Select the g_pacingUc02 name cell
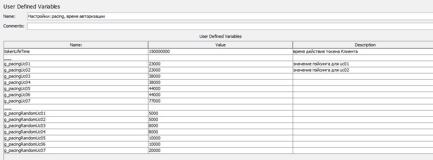 (76, 70)
